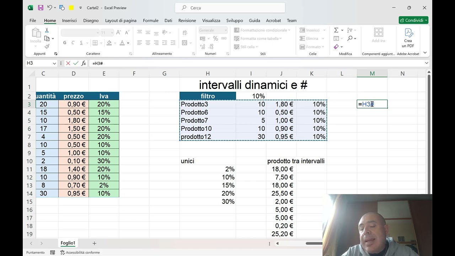
Task: Click the font color A swatch
Action: [x=122, y=43]
